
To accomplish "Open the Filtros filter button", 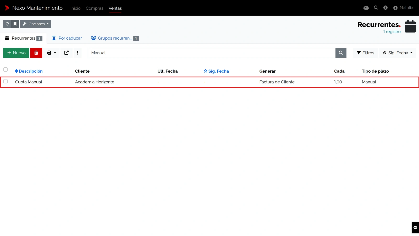I will pyautogui.click(x=365, y=53).
